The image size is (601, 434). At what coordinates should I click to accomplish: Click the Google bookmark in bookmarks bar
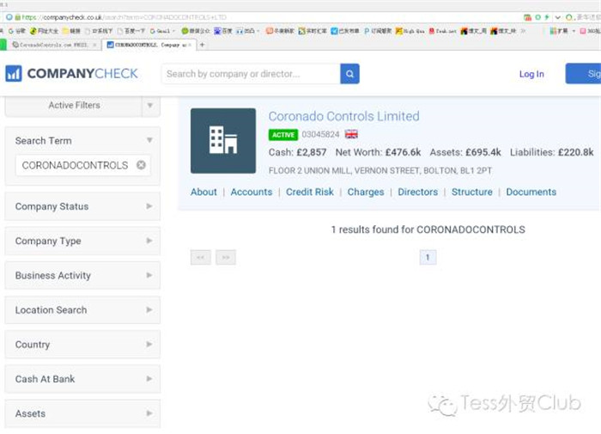[17, 31]
